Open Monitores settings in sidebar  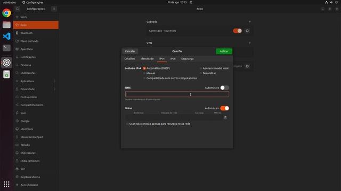point(36,129)
